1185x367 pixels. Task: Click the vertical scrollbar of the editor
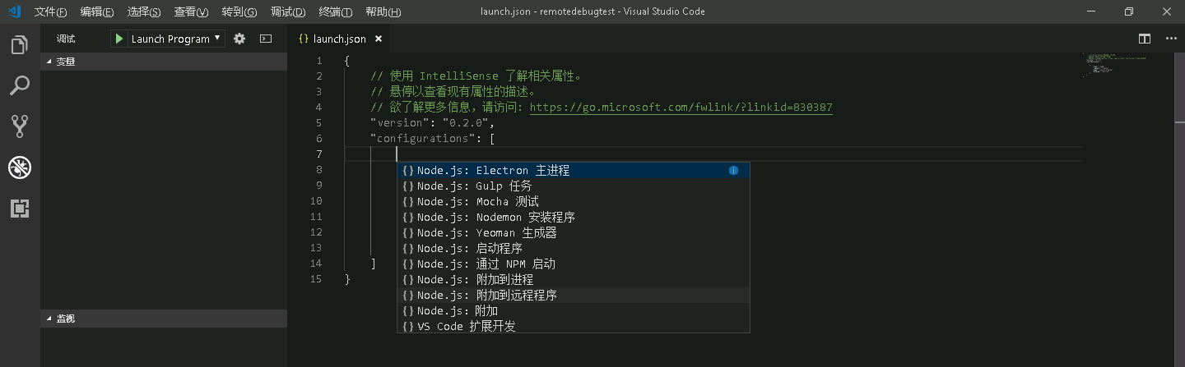tap(1179, 209)
